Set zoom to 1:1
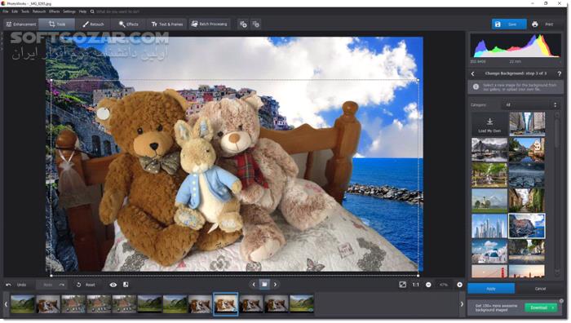Image resolution: width=571 pixels, height=323 pixels. pos(415,285)
